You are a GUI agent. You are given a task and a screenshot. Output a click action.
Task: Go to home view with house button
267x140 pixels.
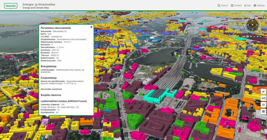click(x=263, y=92)
